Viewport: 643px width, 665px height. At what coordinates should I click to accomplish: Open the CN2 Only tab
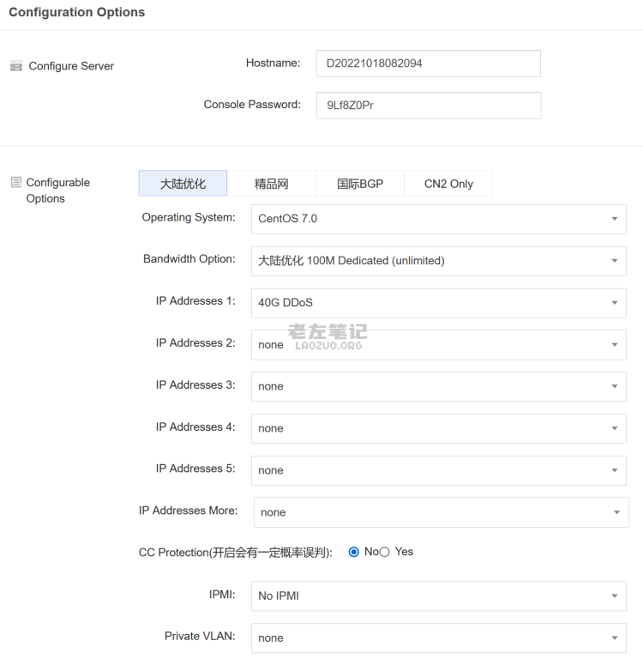pyautogui.click(x=448, y=184)
